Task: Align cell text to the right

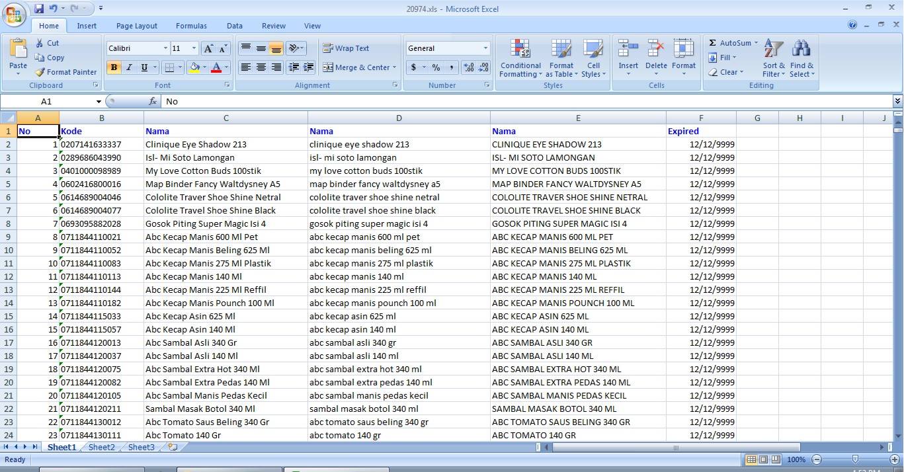Action: (x=276, y=67)
